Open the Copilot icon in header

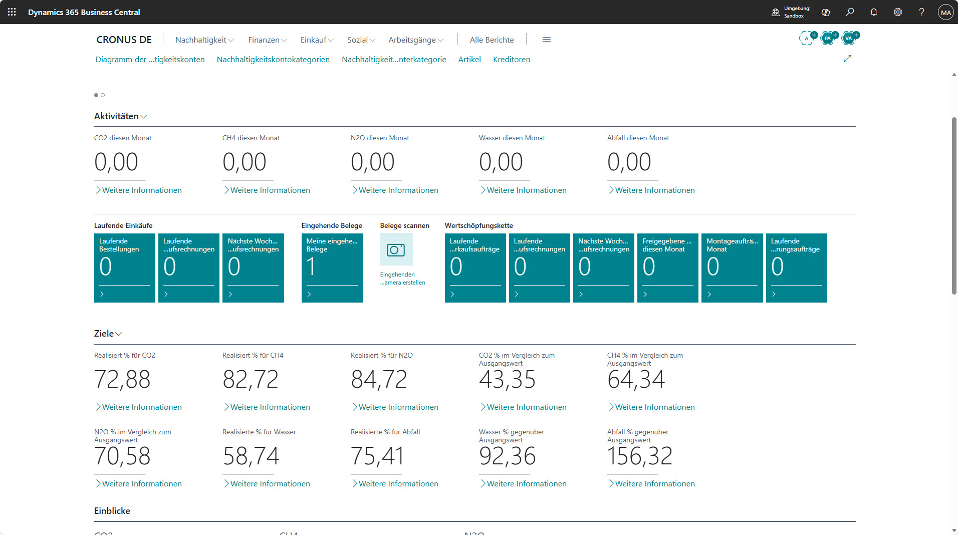pos(826,12)
